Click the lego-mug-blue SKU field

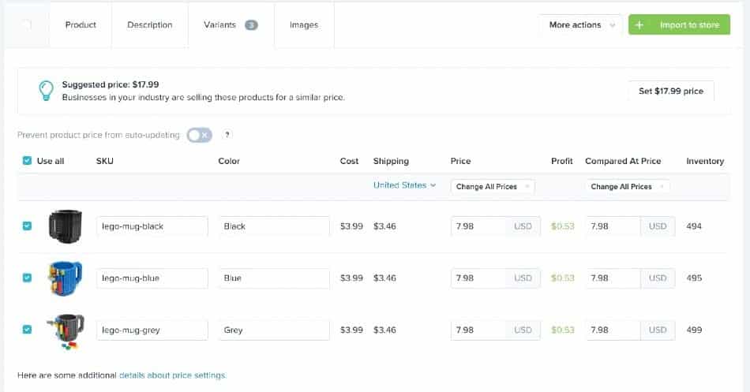tap(152, 278)
